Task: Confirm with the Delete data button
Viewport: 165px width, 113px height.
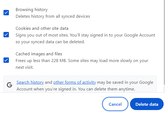Action: point(147,104)
